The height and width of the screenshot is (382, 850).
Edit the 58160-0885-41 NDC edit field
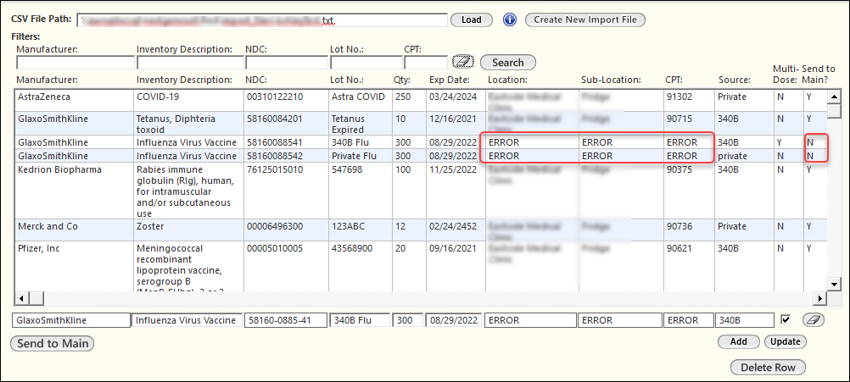click(286, 320)
